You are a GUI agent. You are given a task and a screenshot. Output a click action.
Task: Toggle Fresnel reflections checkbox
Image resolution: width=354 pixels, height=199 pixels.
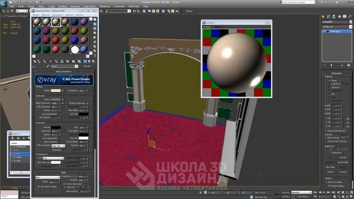click(x=87, y=103)
